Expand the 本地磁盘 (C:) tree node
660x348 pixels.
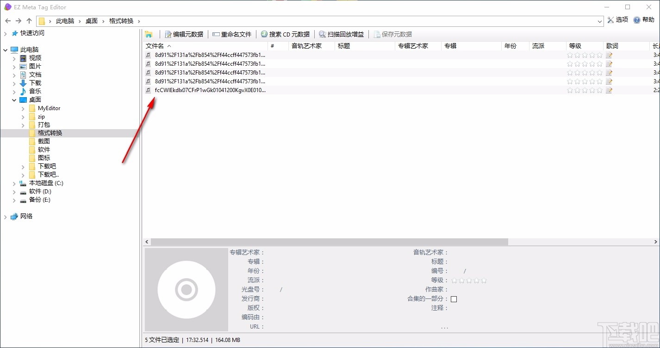(x=14, y=183)
